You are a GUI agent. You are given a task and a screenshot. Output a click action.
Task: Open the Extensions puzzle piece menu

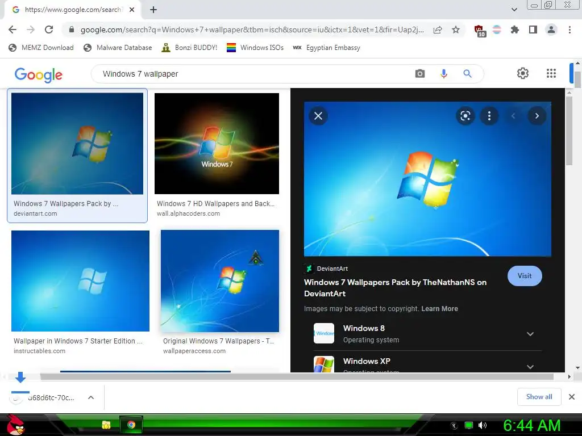[x=514, y=30]
